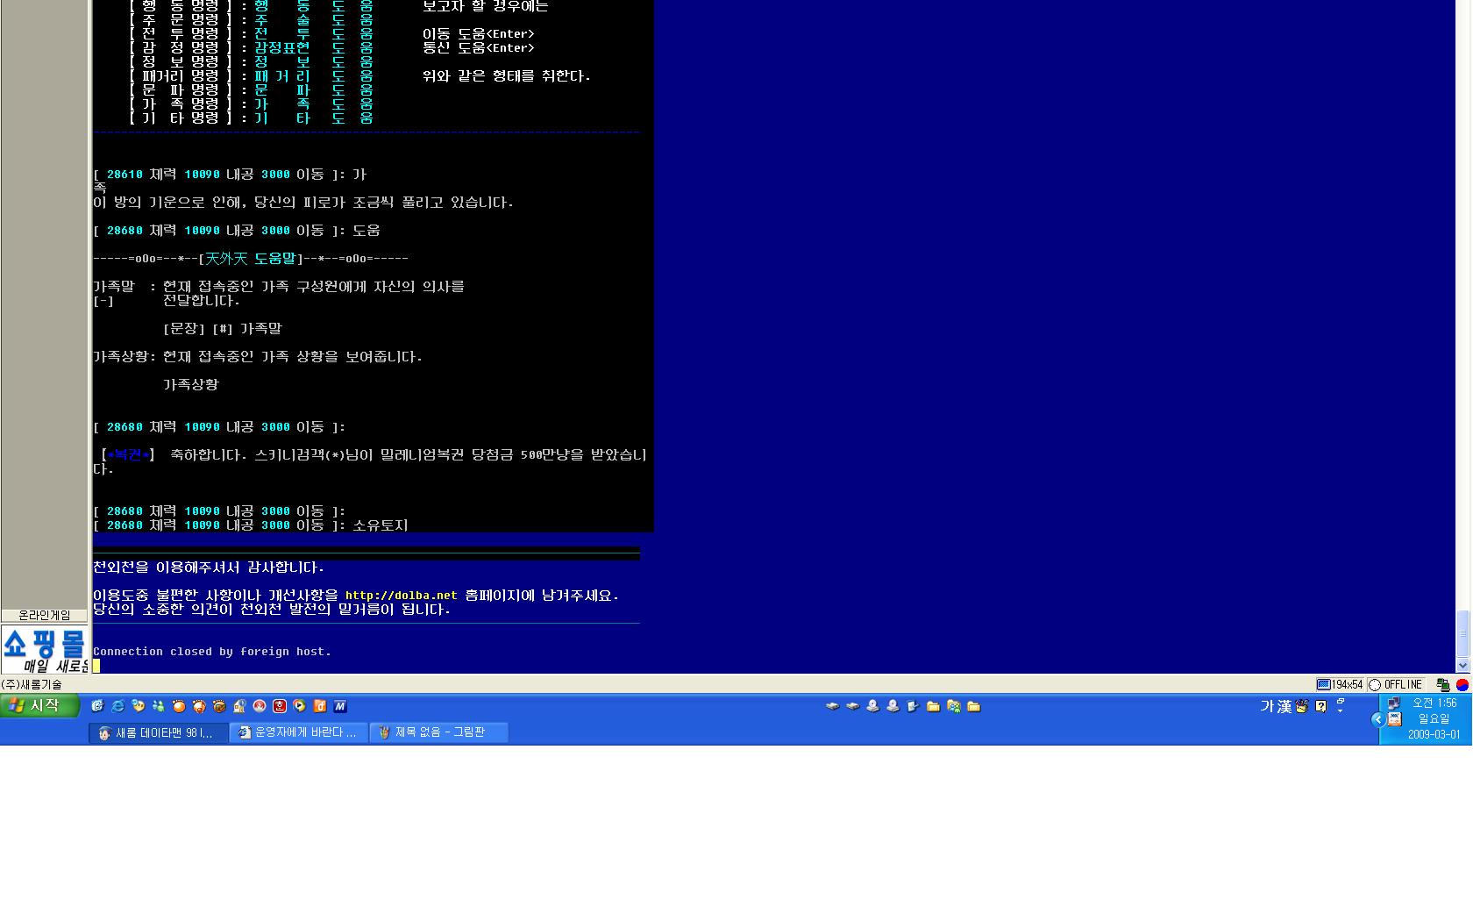Click the Korean flag icon in status bar

click(x=1462, y=685)
